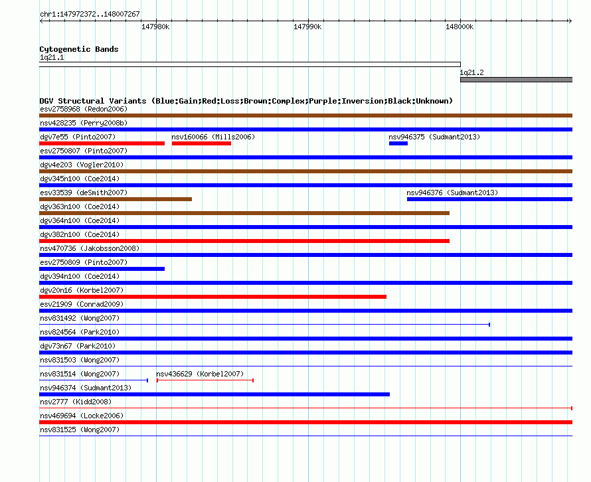Click the nsv946375 (Sudmant2013) blue bar
Image resolution: width=591 pixels, height=482 pixels.
click(x=398, y=143)
